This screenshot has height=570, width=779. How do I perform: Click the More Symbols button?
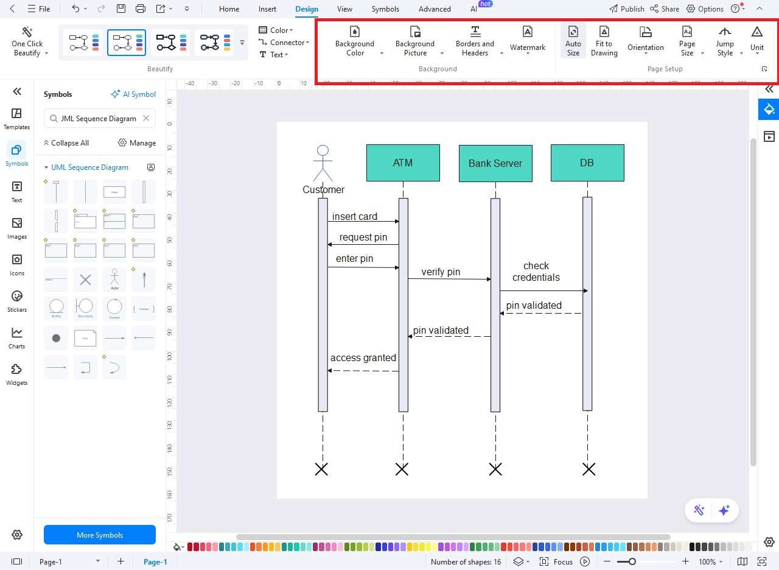pos(100,535)
